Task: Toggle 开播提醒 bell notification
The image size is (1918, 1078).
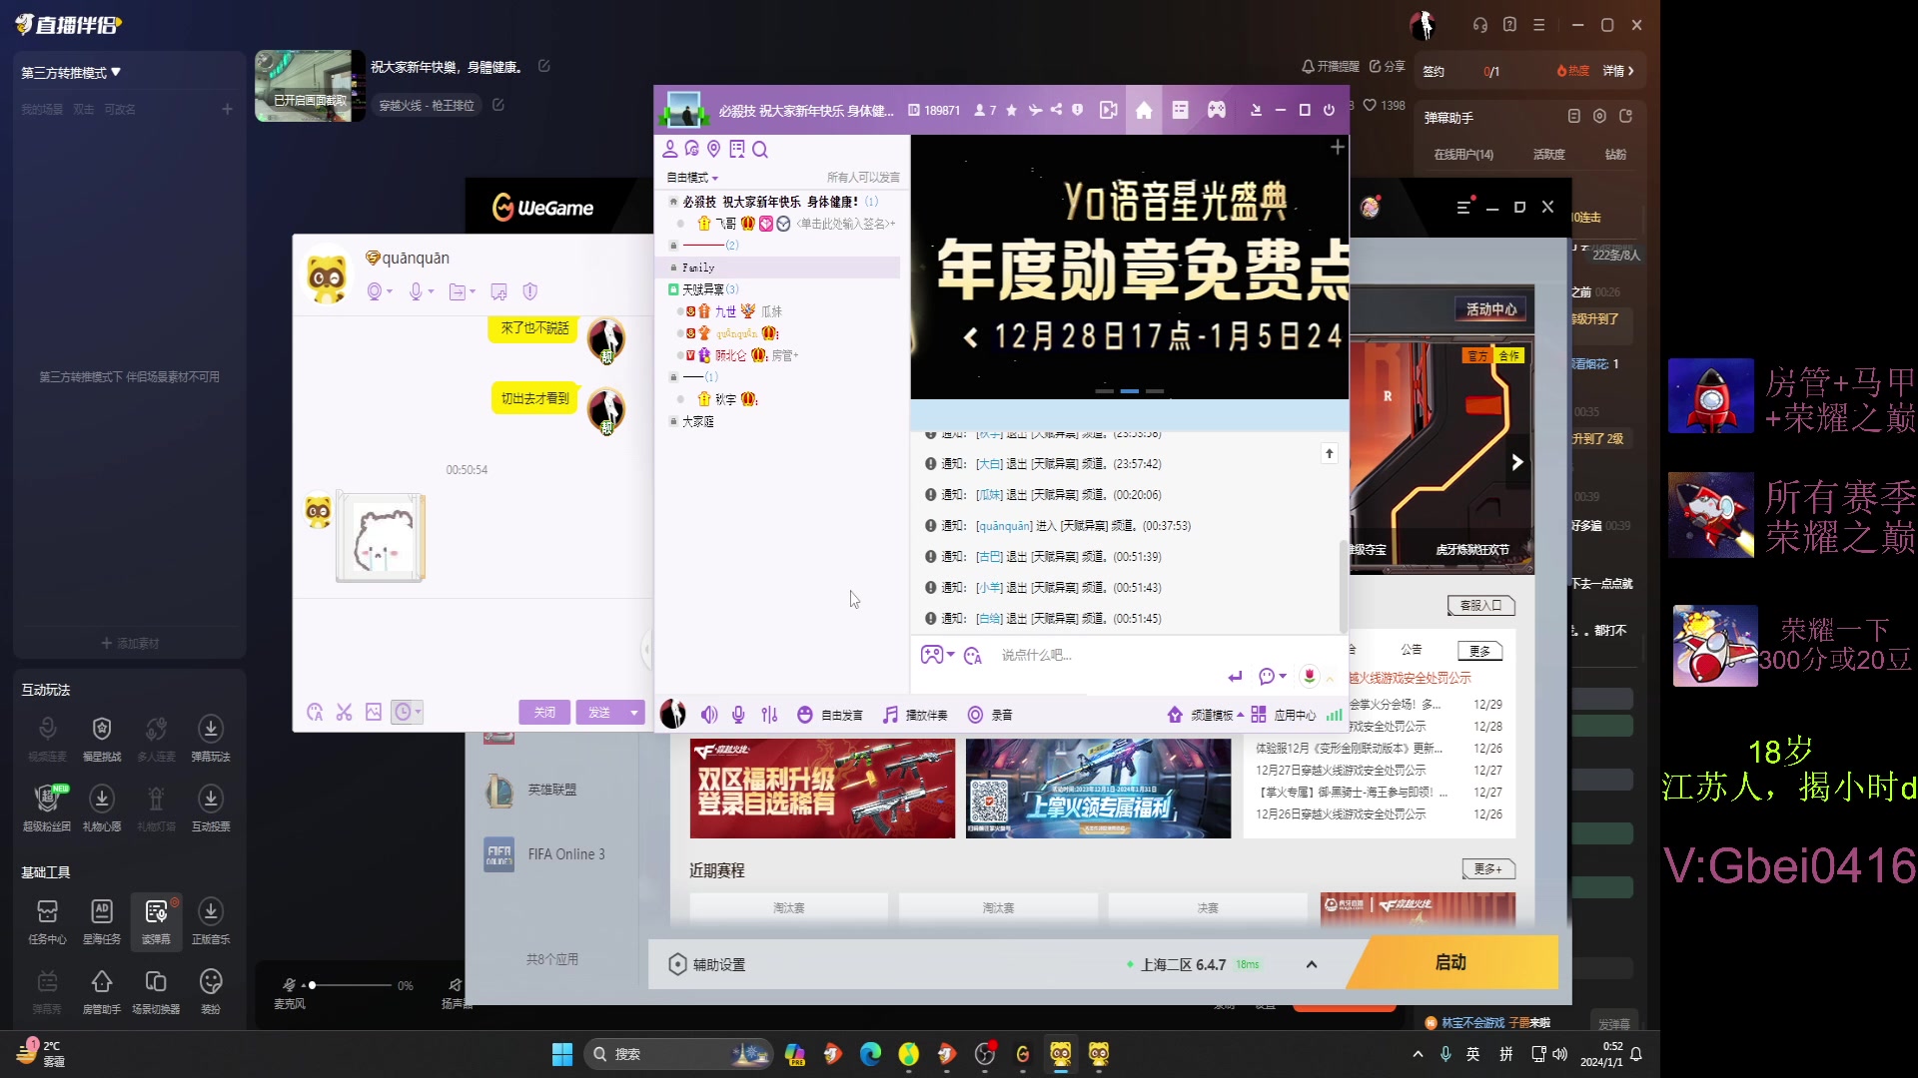Action: (x=1330, y=66)
